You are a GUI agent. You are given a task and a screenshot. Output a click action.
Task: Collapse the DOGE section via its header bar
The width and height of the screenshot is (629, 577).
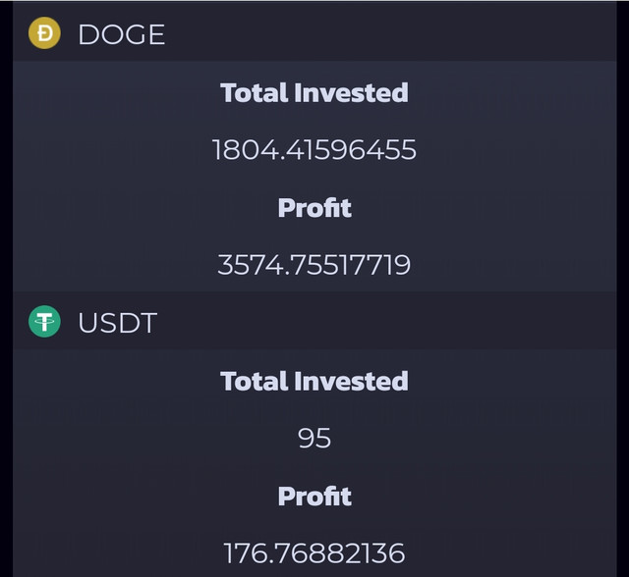pyautogui.click(x=314, y=32)
